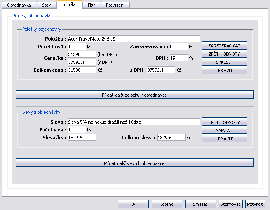Click ZPĚT HODNOTY in discounts section
The height and width of the screenshot is (210, 270).
[x=225, y=122]
